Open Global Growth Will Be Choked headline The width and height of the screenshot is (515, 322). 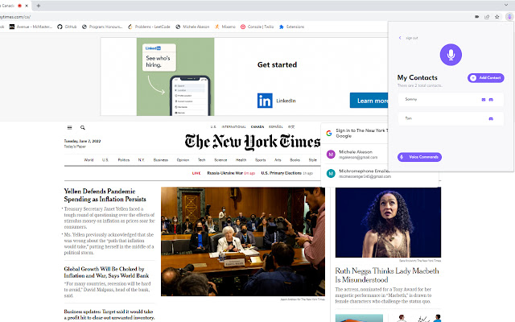coord(106,272)
